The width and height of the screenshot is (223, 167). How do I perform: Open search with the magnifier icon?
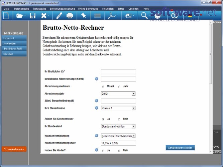[144, 15]
